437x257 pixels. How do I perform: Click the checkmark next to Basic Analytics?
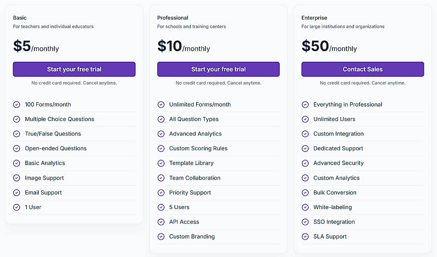[x=17, y=163]
